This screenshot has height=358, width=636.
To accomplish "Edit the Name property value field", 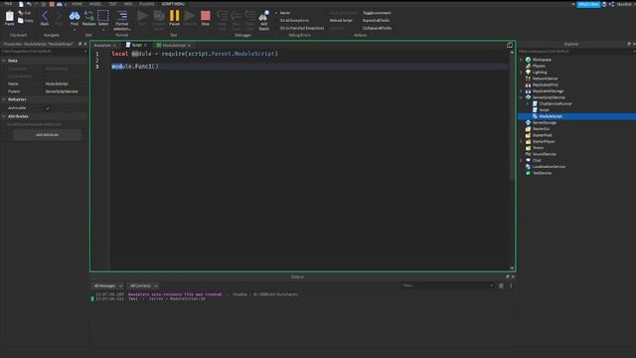I will 65,84.
